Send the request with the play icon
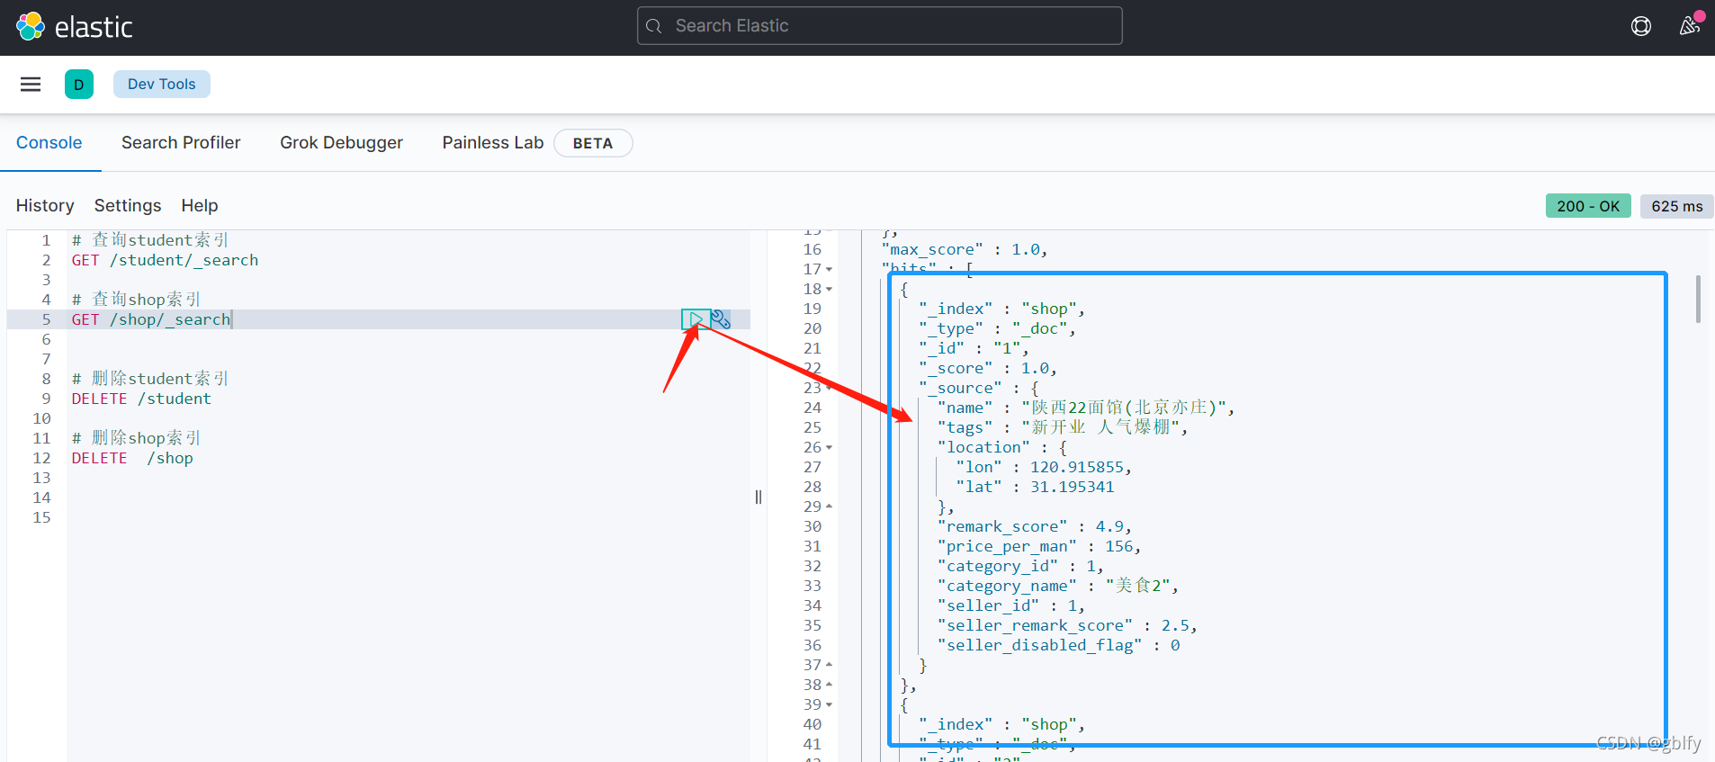Image resolution: width=1715 pixels, height=762 pixels. pyautogui.click(x=696, y=319)
